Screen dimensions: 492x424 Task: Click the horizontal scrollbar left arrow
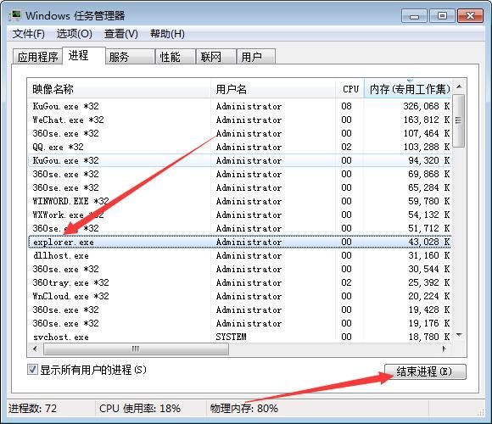pos(35,349)
